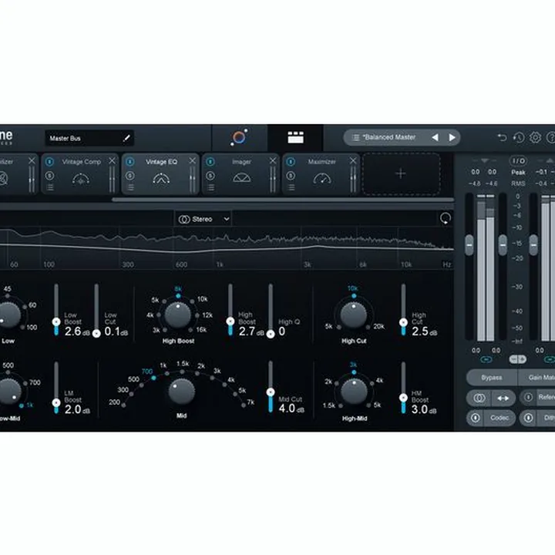Remove the Imager module
555x555 pixels.
click(273, 161)
